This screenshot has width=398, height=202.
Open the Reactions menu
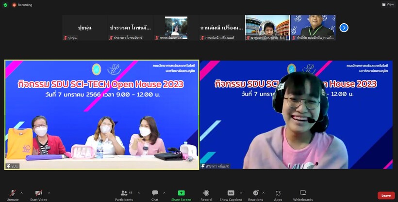pos(255,195)
